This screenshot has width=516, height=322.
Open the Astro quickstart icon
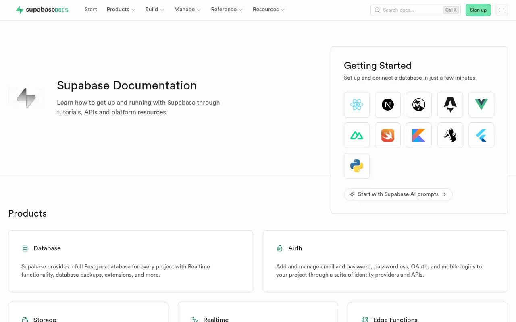point(450,105)
